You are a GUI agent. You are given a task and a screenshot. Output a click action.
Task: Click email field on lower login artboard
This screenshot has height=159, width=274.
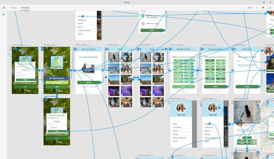pos(57,118)
